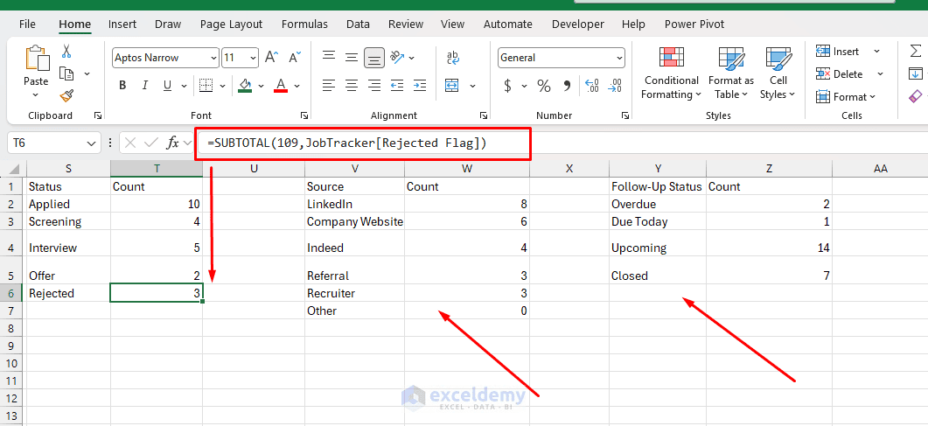This screenshot has width=928, height=426.
Task: Click Increase Decimal icon
Action: tap(591, 86)
